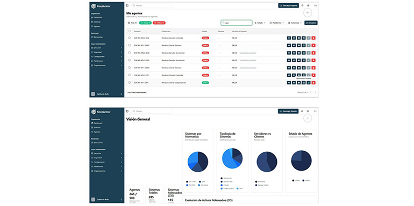Image resolution: width=414 pixels, height=206 pixels.
Task: Click red delete icon in row ending CMD2
Action: coord(313,68)
